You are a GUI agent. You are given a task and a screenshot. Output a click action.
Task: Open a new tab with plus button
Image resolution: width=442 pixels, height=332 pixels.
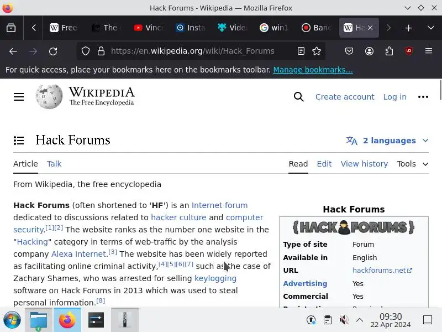coord(408,28)
